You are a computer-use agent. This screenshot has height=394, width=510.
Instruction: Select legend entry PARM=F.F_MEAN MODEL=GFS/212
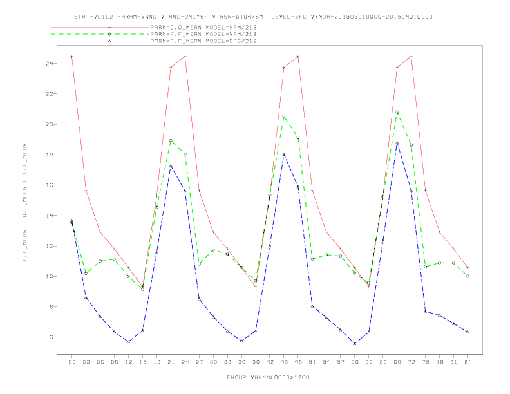click(x=203, y=41)
